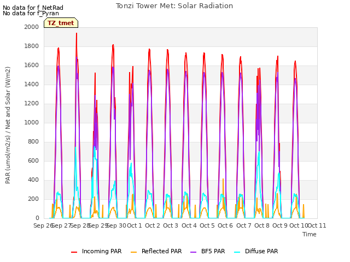Click the 1400 y-axis tick label

point(32,85)
